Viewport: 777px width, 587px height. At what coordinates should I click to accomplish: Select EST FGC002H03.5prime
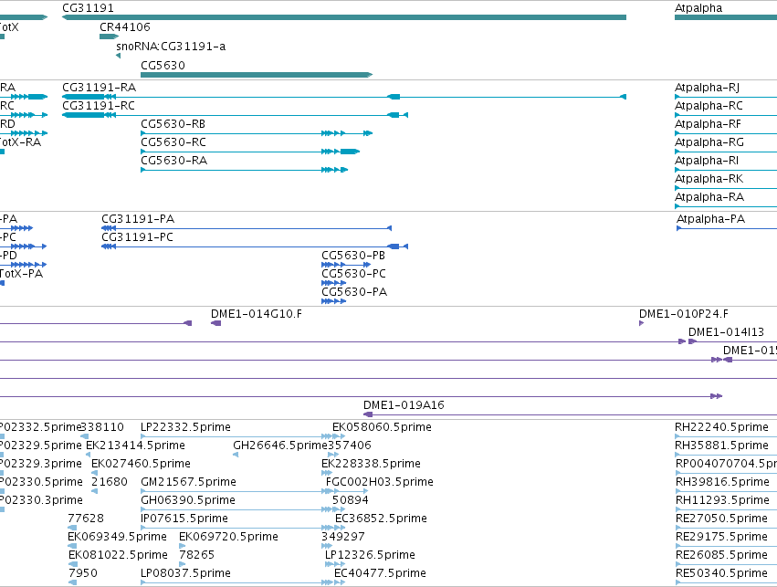click(x=380, y=483)
